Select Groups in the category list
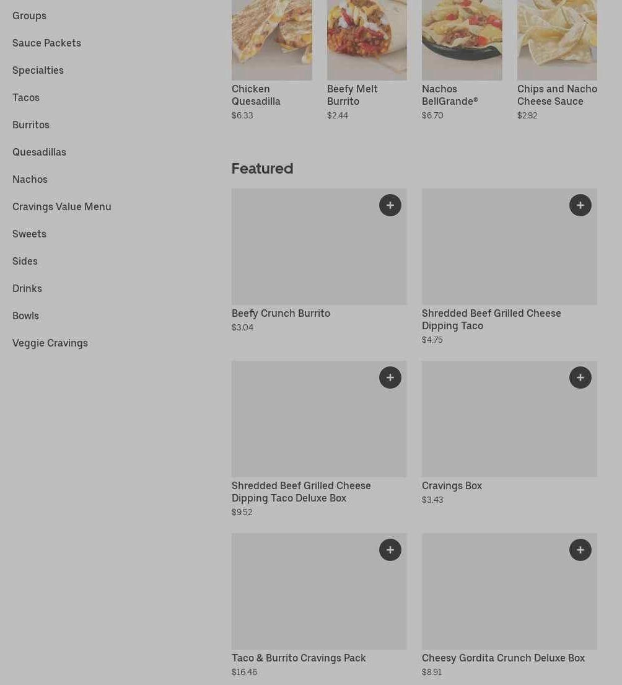 click(x=29, y=15)
